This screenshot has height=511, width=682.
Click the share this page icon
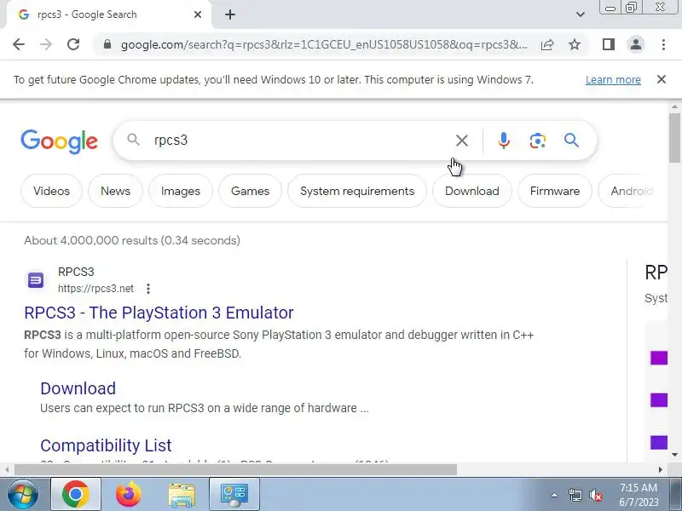pyautogui.click(x=547, y=44)
